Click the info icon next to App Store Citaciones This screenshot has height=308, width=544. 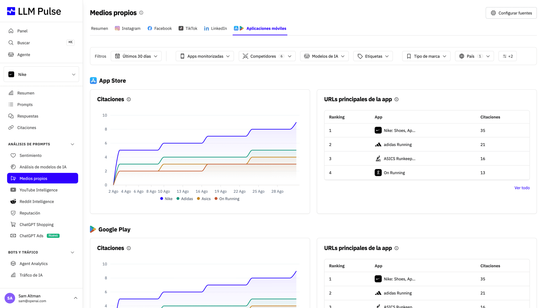pos(129,99)
